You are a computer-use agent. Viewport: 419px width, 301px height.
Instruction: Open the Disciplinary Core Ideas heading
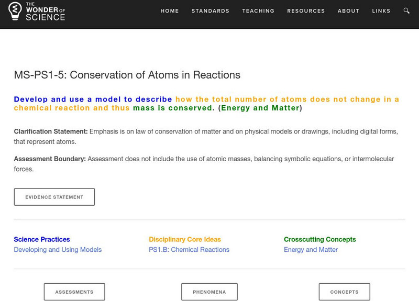[185, 239]
